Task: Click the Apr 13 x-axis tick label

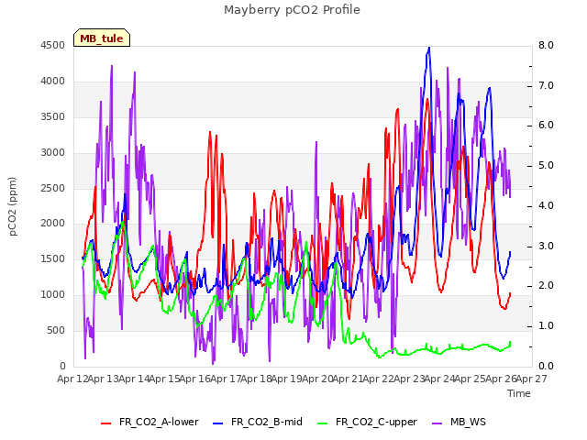Action: (x=104, y=379)
